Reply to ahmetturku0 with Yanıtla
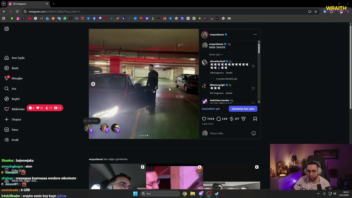352x198 pixels. (x=229, y=73)
